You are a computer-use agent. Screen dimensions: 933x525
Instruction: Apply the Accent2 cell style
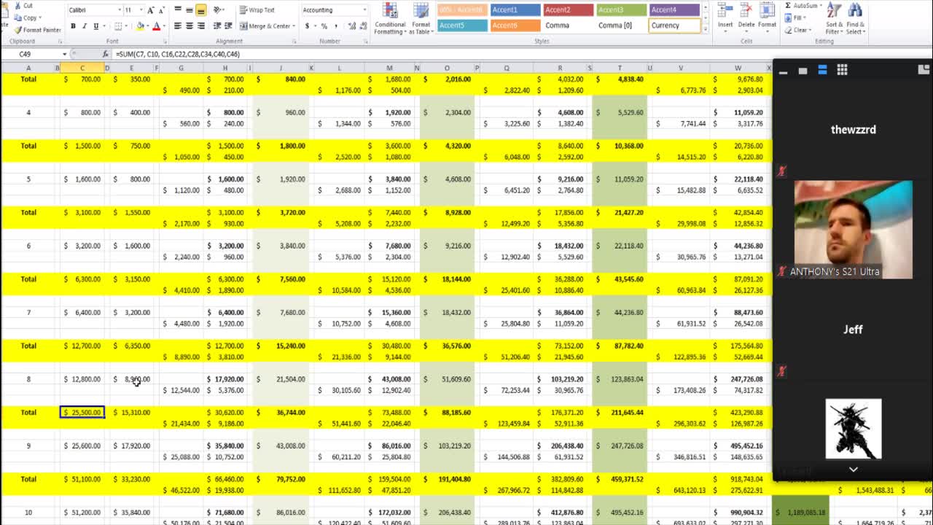[568, 9]
